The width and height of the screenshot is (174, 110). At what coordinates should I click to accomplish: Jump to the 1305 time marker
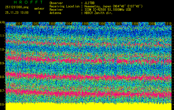point(85,24)
